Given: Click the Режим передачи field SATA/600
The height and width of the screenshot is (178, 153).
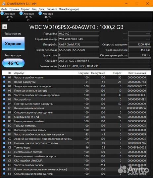Looking at the screenshot, I should [79, 50].
